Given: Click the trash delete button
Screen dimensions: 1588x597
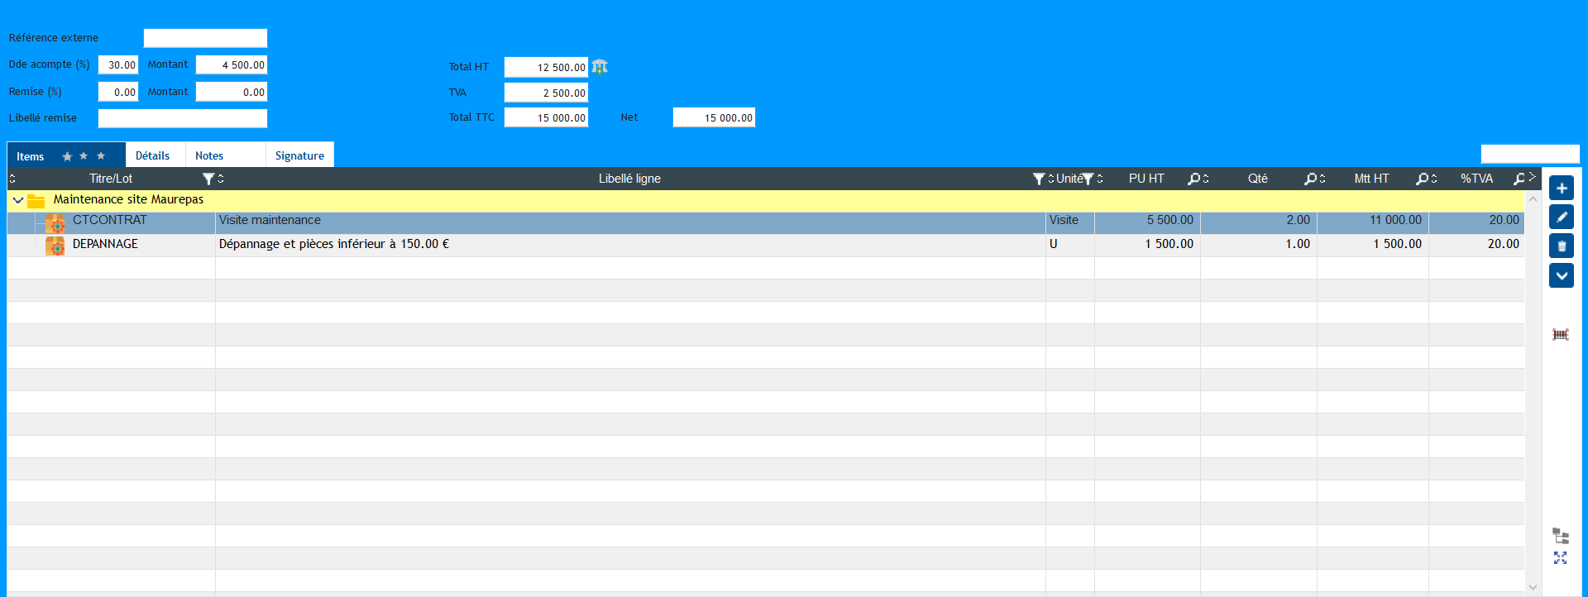Looking at the screenshot, I should point(1561,246).
